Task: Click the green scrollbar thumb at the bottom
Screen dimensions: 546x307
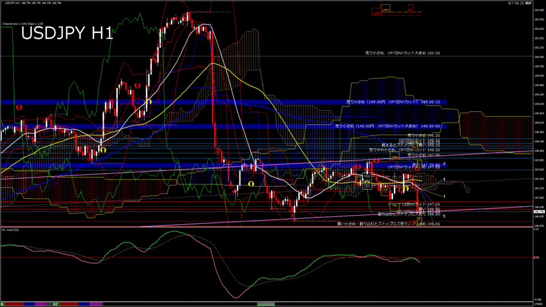Action: (x=266, y=304)
